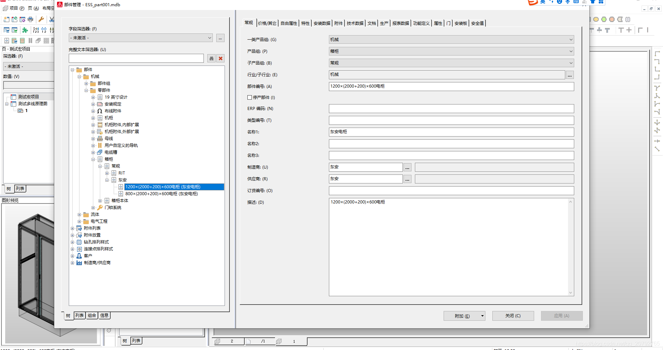Click the printer icon in toolbar

click(x=30, y=19)
